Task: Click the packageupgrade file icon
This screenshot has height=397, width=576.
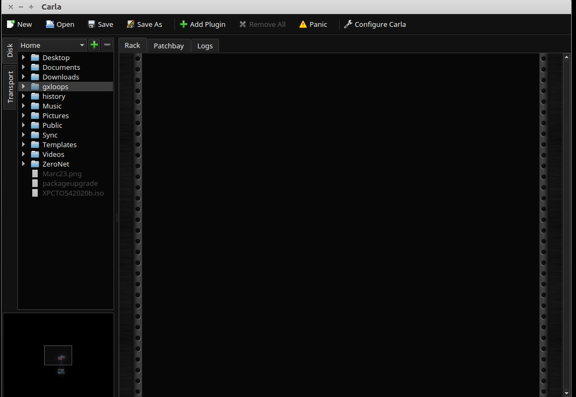Action: click(x=35, y=183)
